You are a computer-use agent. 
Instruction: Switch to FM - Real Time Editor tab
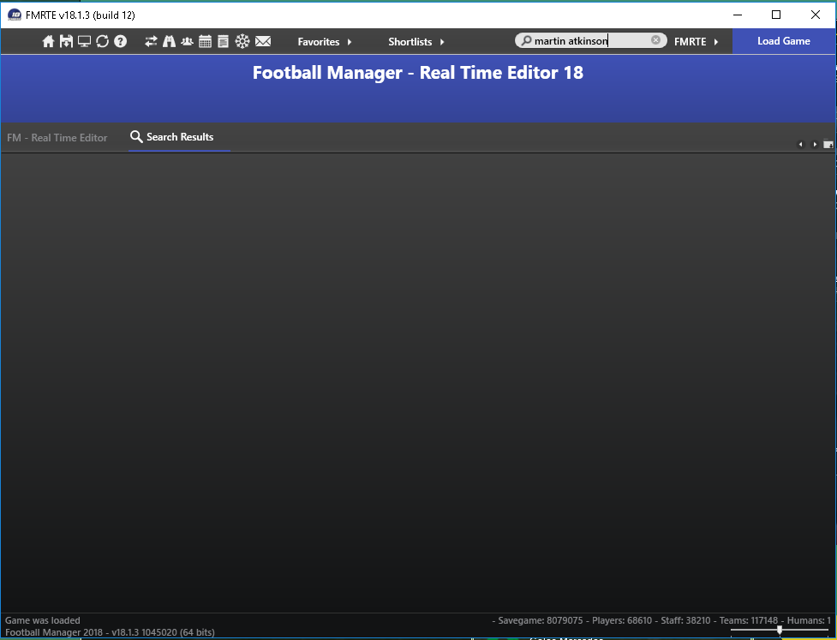(57, 138)
